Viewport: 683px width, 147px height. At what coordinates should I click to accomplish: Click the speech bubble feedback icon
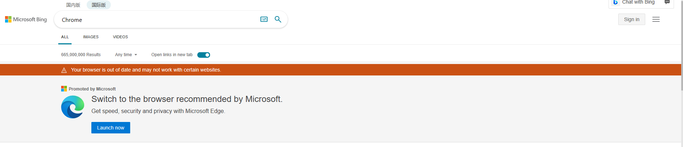point(667,3)
